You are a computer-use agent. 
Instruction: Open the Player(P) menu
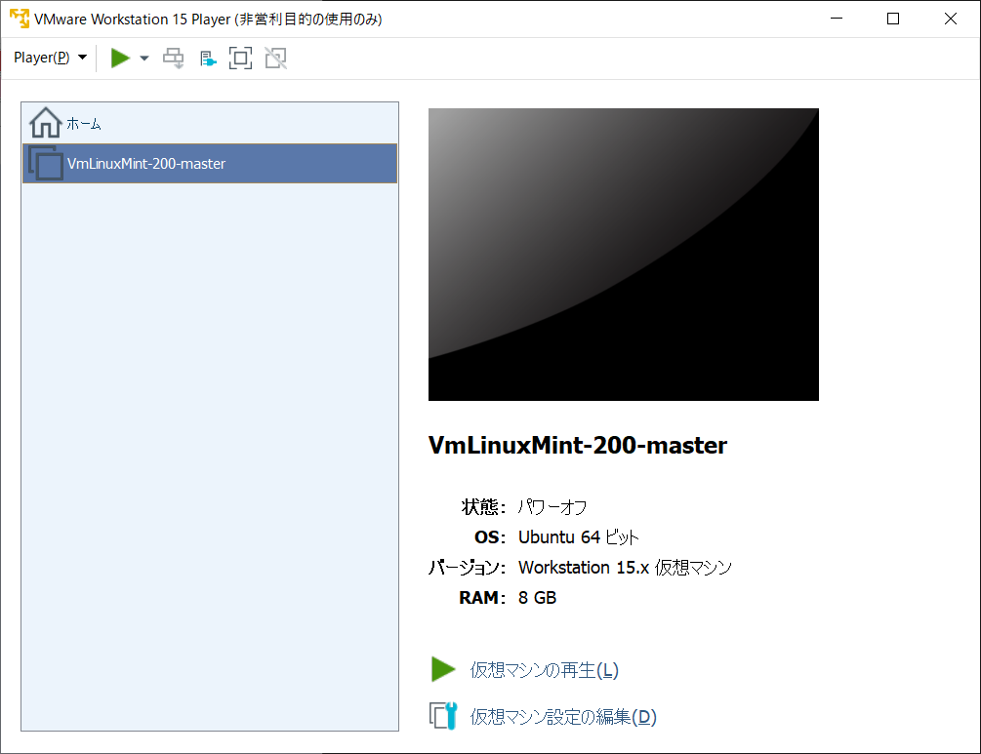coord(50,58)
